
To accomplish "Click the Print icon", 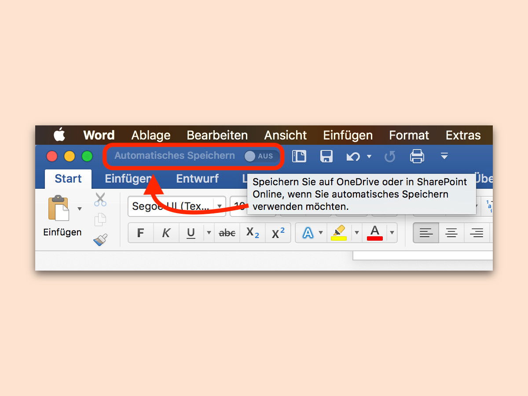I will [417, 156].
